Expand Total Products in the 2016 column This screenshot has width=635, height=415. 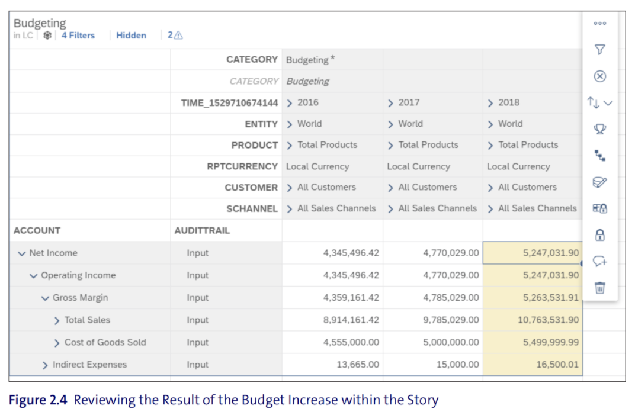290,146
